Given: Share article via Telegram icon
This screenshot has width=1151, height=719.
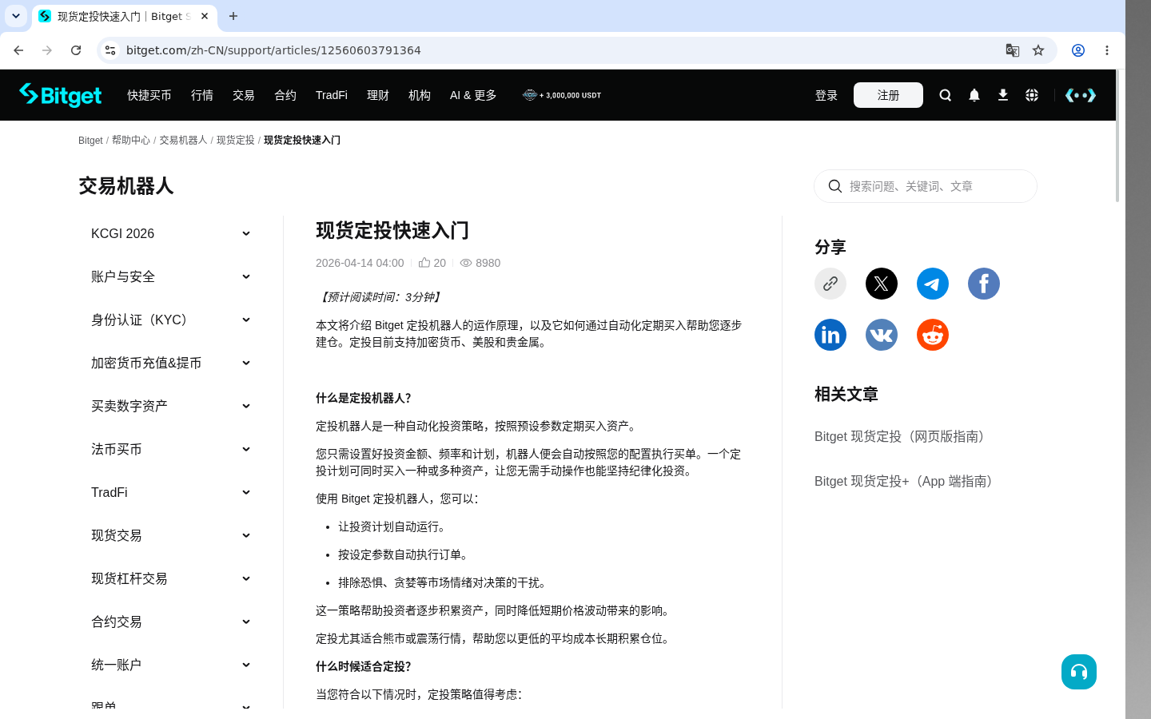Looking at the screenshot, I should click(x=933, y=284).
